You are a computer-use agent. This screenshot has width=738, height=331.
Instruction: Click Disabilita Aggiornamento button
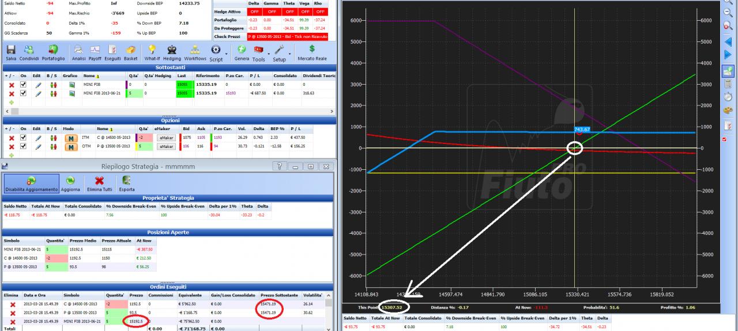point(31,183)
